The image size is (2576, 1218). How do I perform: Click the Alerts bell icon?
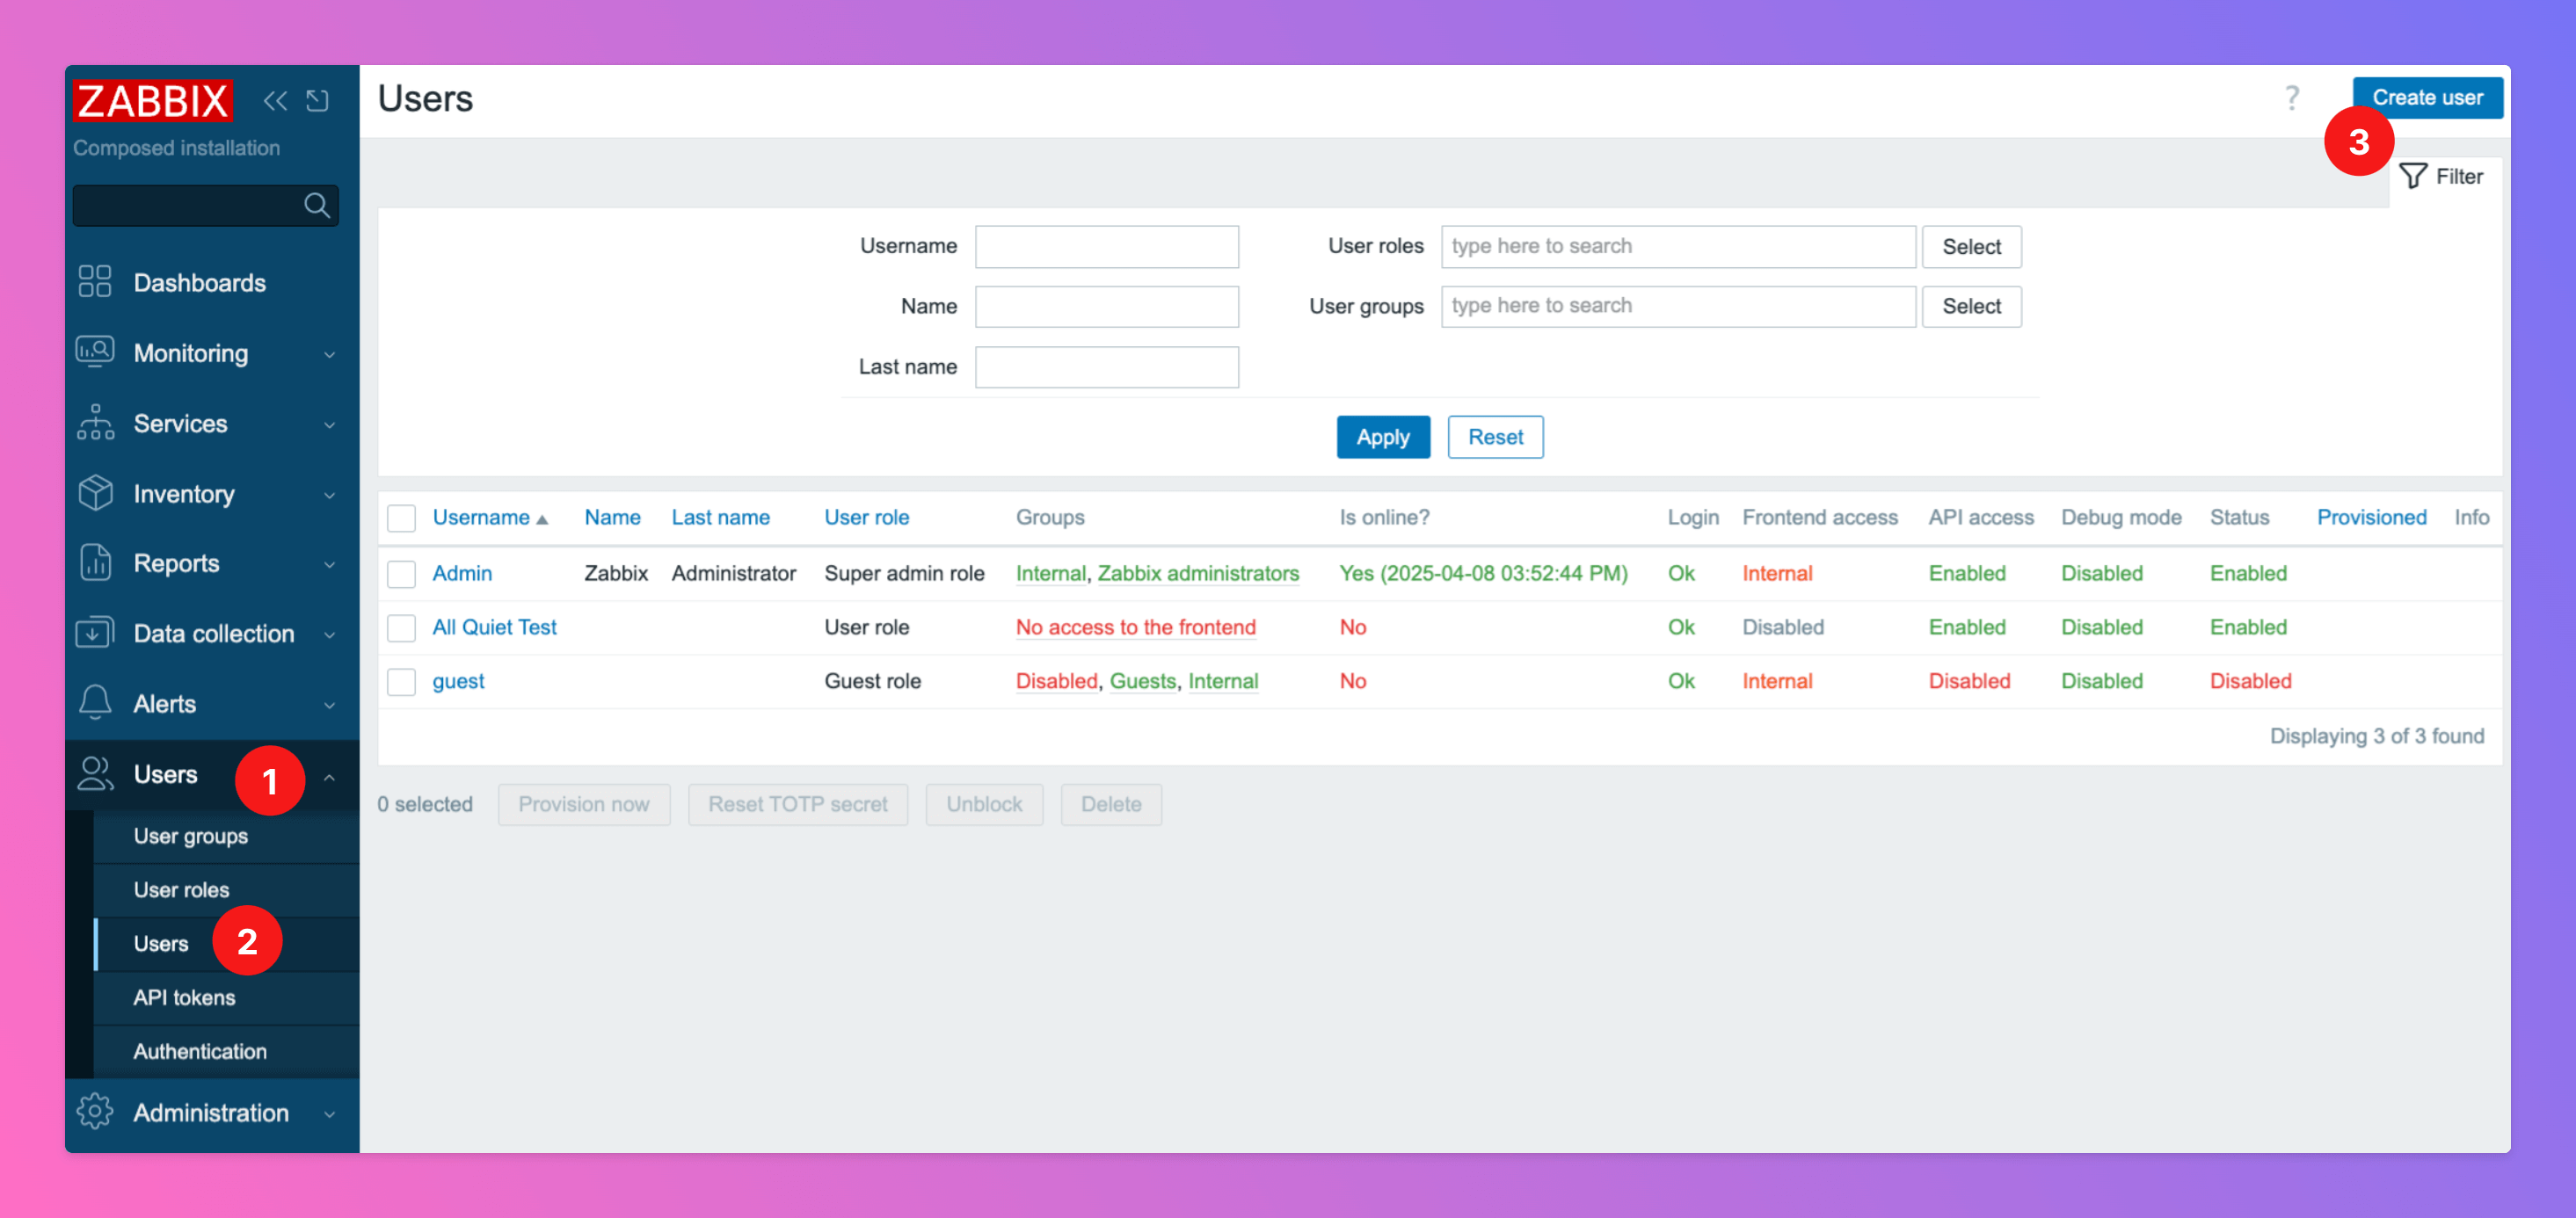(x=95, y=703)
